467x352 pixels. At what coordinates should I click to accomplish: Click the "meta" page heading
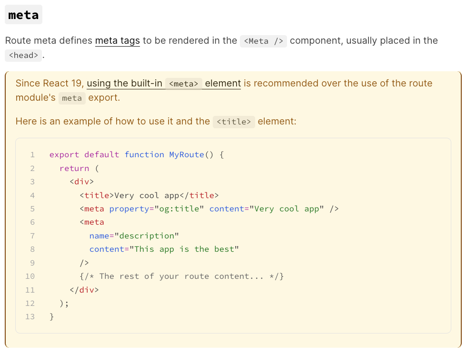23,14
